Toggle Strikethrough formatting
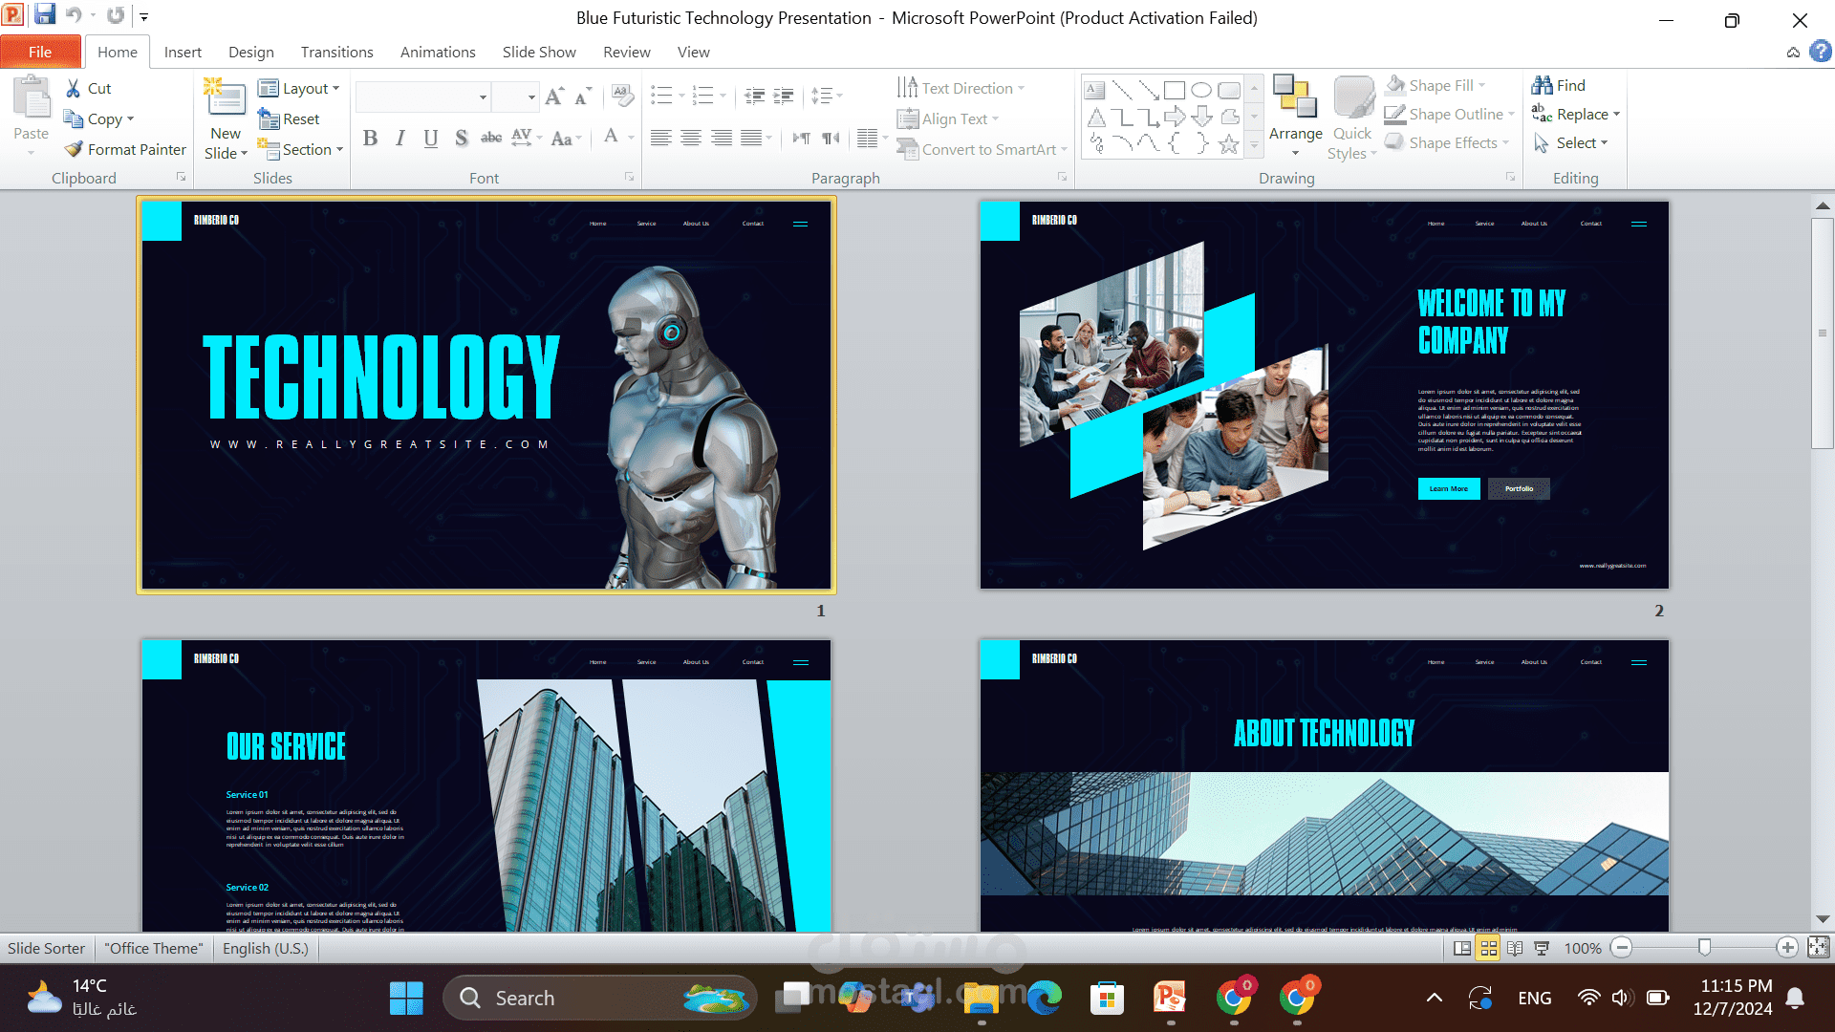The height and width of the screenshot is (1032, 1835). point(491,139)
